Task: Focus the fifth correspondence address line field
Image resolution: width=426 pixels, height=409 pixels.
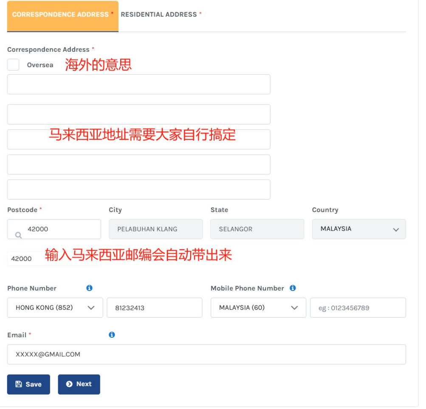Action: click(x=138, y=189)
